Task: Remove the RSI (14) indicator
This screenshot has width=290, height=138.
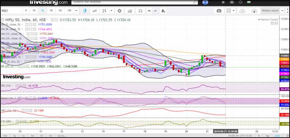Action: coord(24,86)
